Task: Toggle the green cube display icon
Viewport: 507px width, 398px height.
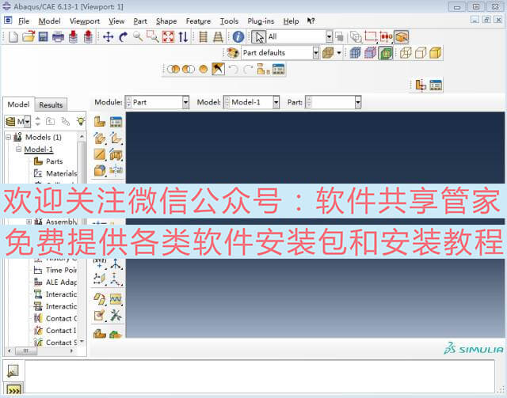Action: pyautogui.click(x=386, y=53)
